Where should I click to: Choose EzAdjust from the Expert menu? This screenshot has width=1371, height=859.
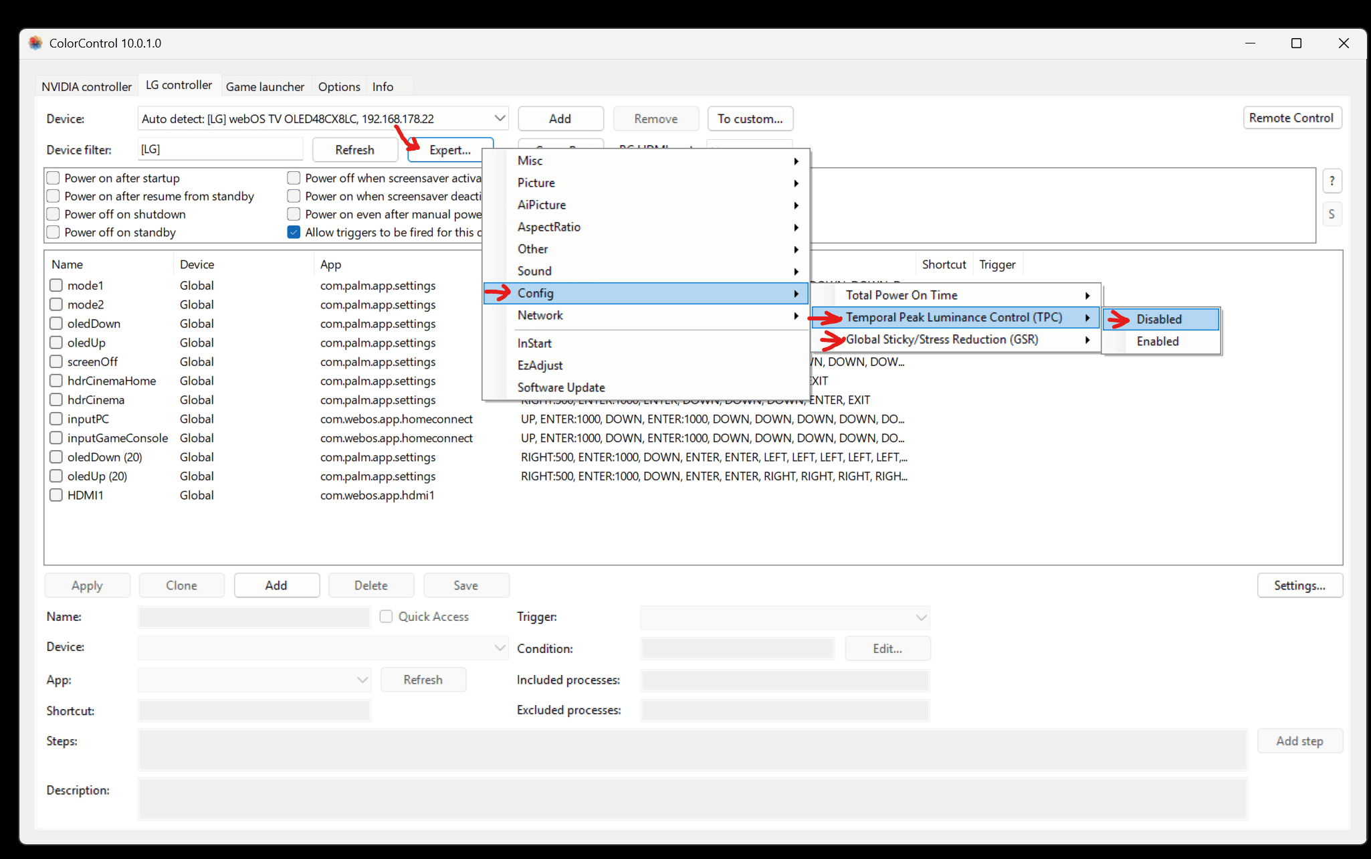(646, 365)
